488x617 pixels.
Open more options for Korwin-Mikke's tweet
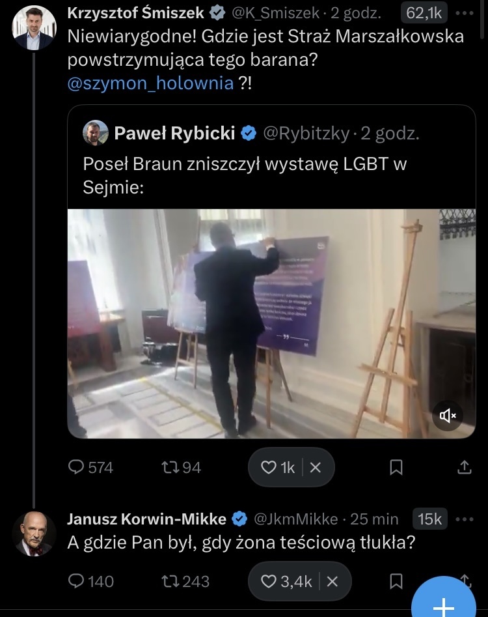[x=465, y=519]
